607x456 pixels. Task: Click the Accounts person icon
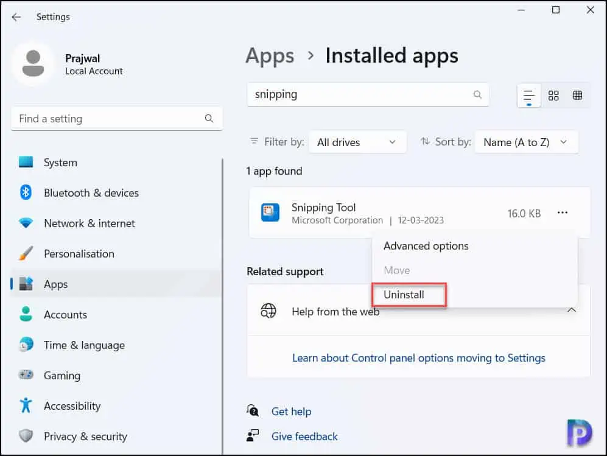pyautogui.click(x=26, y=314)
